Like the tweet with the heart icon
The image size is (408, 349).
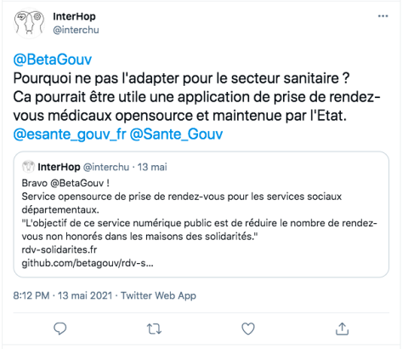[248, 329]
